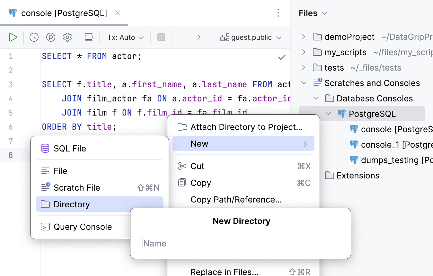Open the console settings gear icon
The image size is (433, 276).
(67, 37)
